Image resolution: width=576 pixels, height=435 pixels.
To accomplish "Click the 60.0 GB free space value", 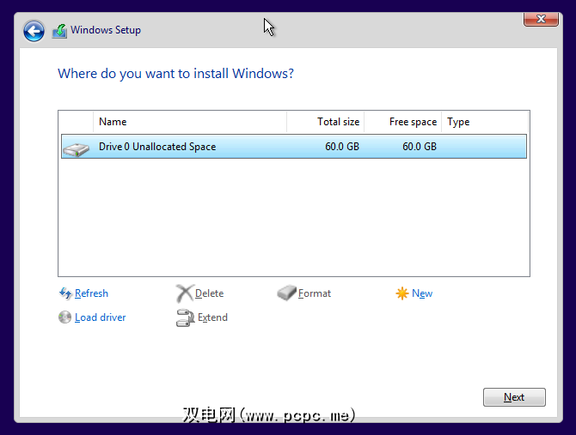I will [420, 147].
